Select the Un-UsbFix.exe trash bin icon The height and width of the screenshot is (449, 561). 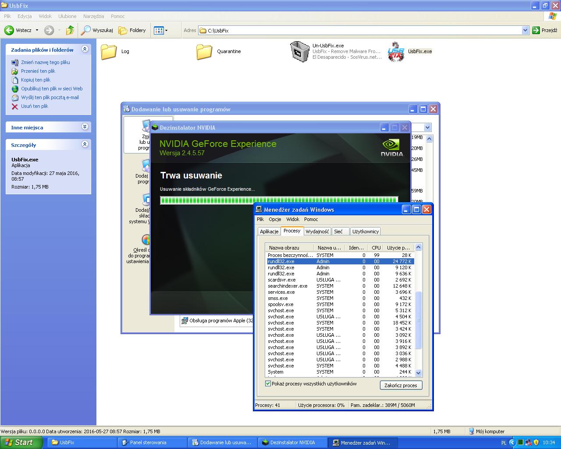point(300,51)
